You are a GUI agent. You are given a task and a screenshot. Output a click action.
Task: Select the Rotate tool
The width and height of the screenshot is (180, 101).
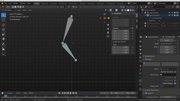click(3, 30)
